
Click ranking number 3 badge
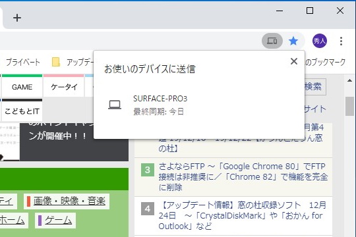click(148, 170)
